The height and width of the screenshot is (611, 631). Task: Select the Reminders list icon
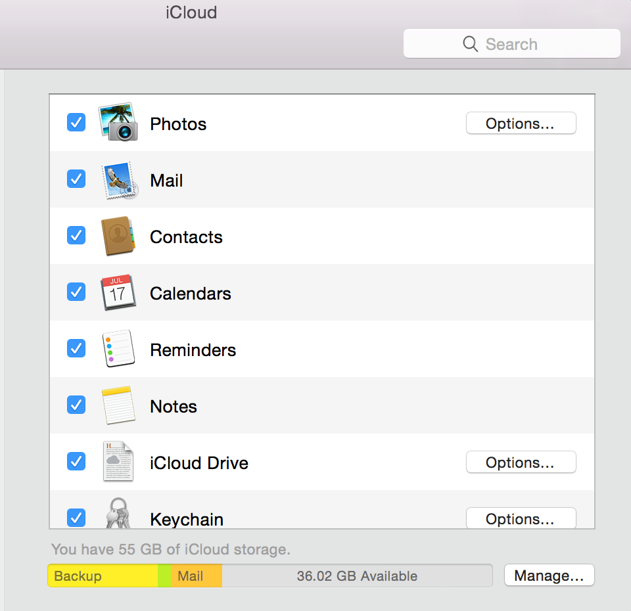coord(118,350)
